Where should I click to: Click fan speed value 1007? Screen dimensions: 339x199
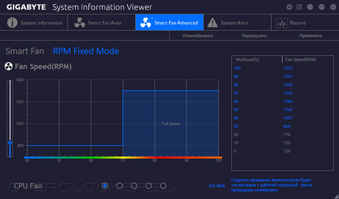pos(288,118)
